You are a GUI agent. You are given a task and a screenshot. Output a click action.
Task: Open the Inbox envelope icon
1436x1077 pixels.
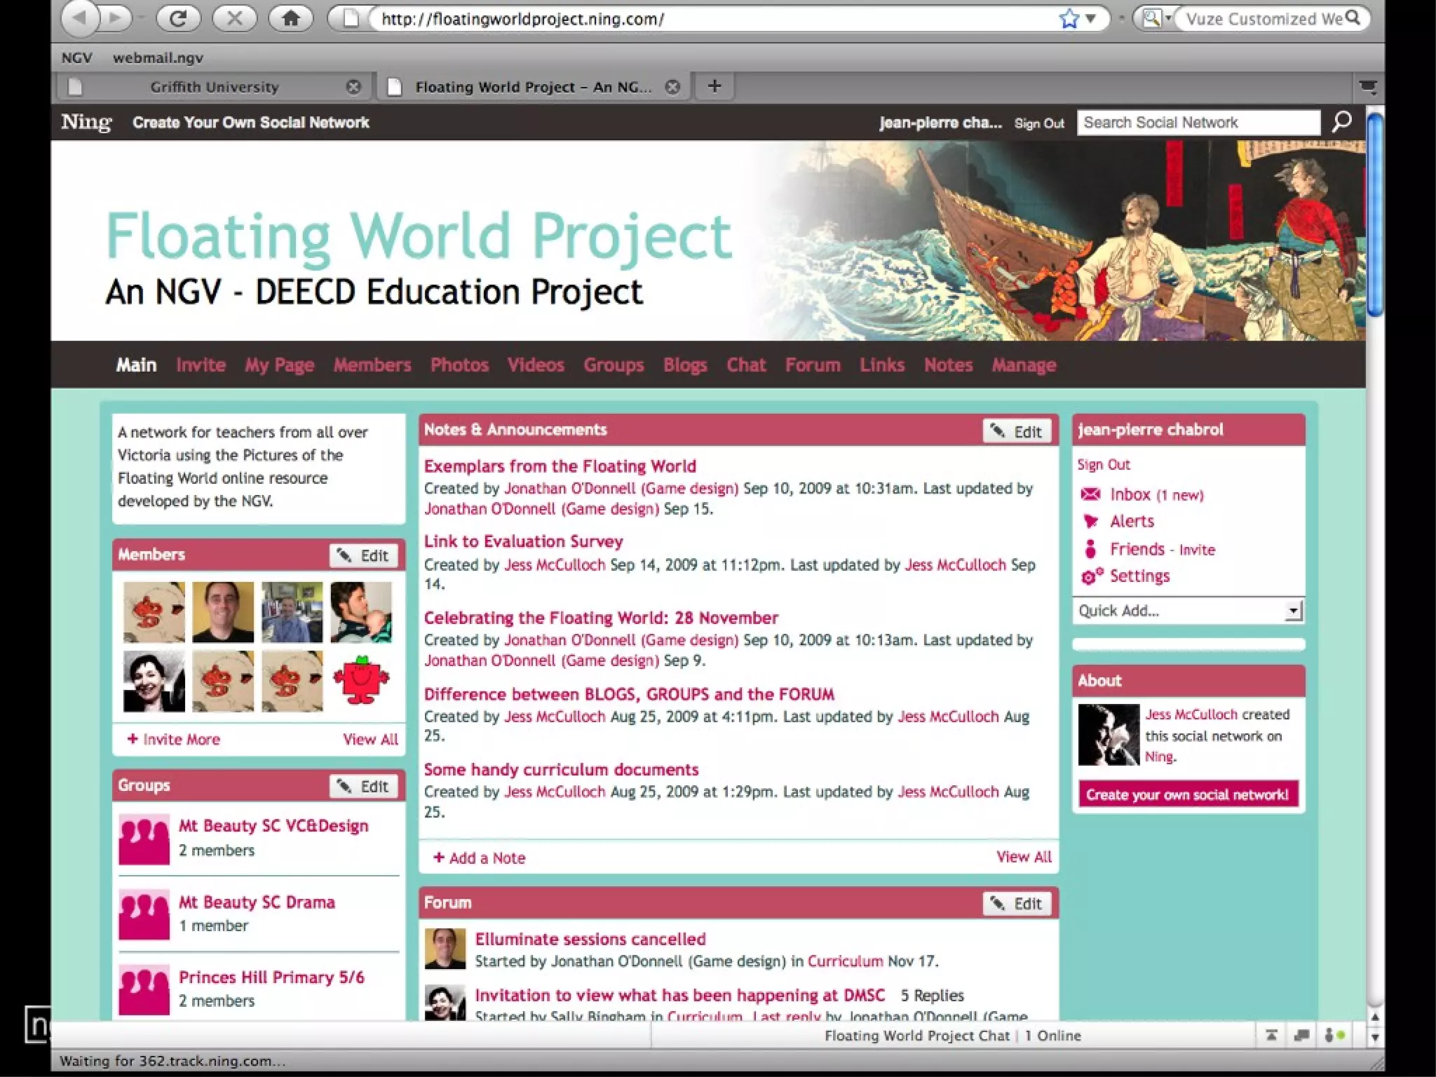coord(1090,494)
